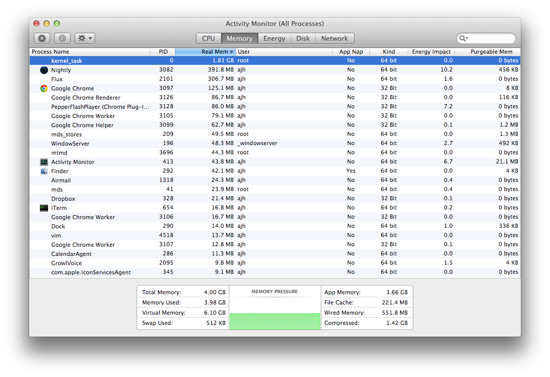Click the Swap Used 512 KB value
This screenshot has width=550, height=377.
pos(216,323)
